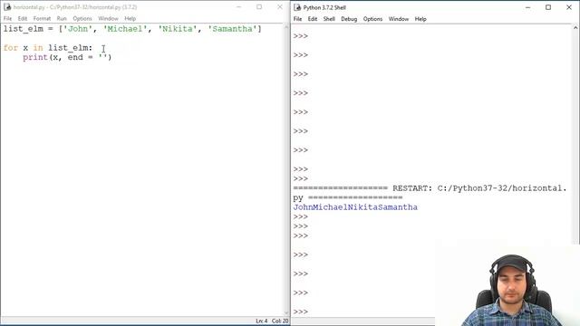Viewport: 580px width, 326px height.
Task: Open Help menu in Python Shell
Action: click(420, 19)
